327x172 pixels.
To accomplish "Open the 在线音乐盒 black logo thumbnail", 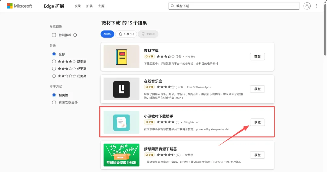I will (121, 89).
